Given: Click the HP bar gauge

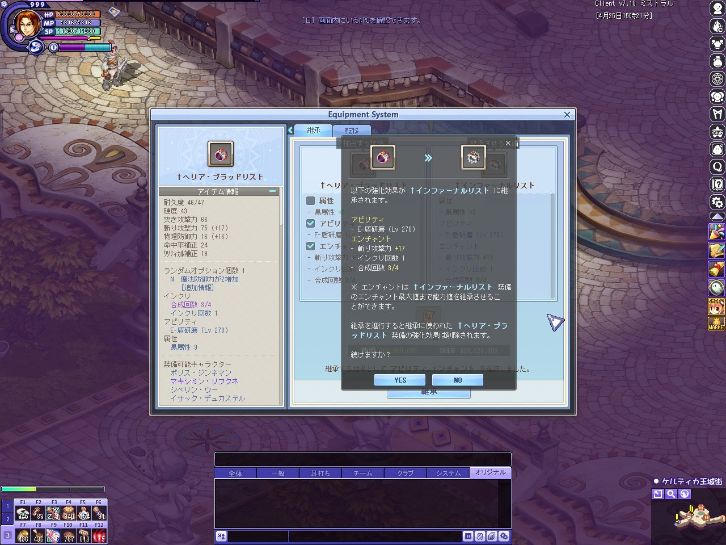Looking at the screenshot, I should click(77, 14).
